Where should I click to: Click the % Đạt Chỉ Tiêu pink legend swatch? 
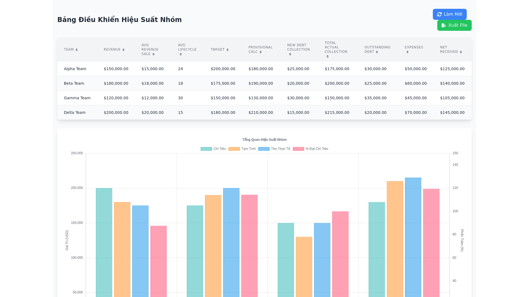[x=298, y=149]
